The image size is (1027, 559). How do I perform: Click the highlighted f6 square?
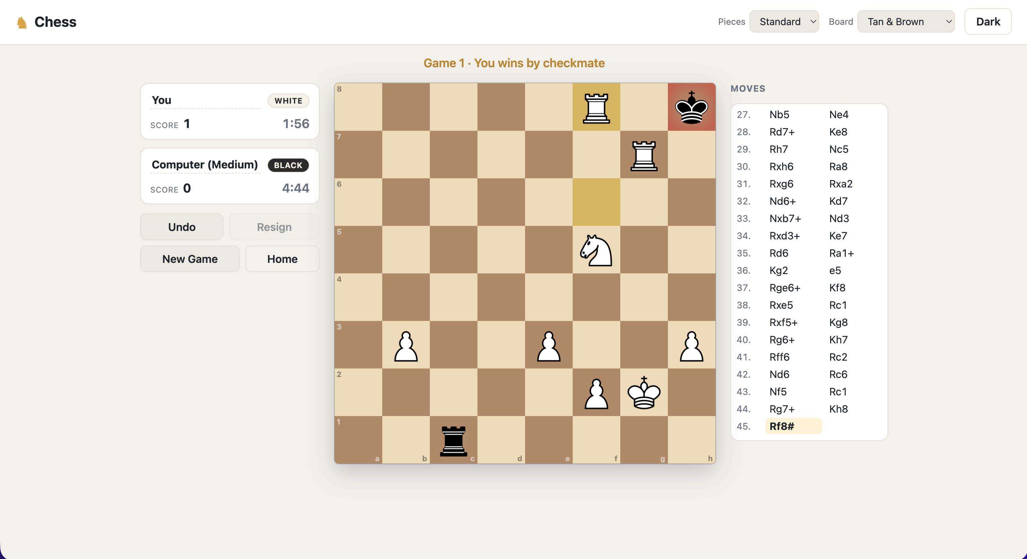[596, 202]
